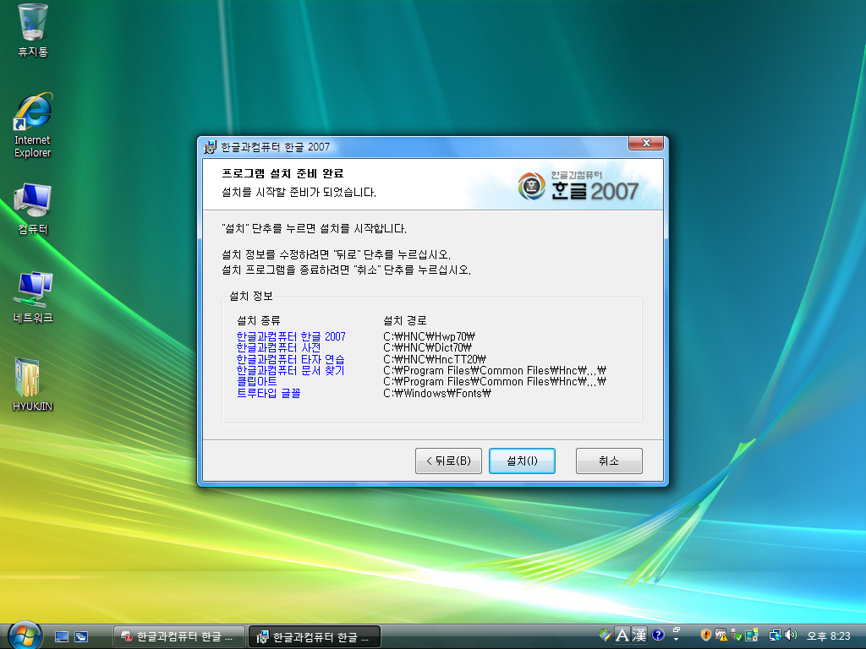
Task: Select the 컴퓨터 desktop icon
Action: (x=33, y=210)
